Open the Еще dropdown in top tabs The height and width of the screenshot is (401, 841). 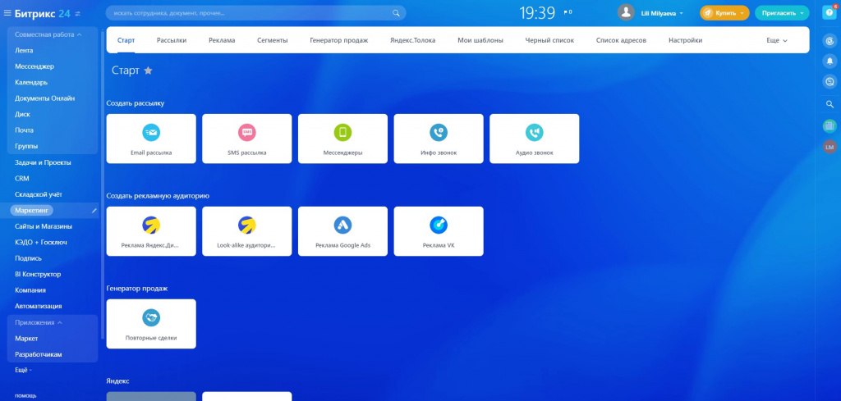777,40
